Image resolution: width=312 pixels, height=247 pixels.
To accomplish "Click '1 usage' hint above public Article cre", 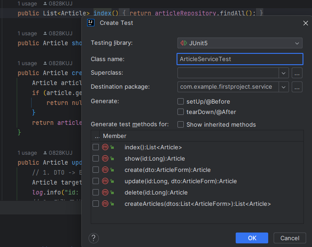I will pos(27,63).
